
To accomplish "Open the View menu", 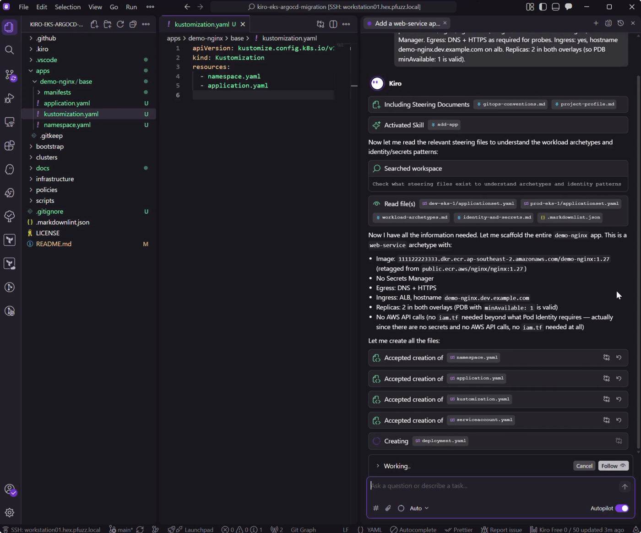I will (95, 7).
